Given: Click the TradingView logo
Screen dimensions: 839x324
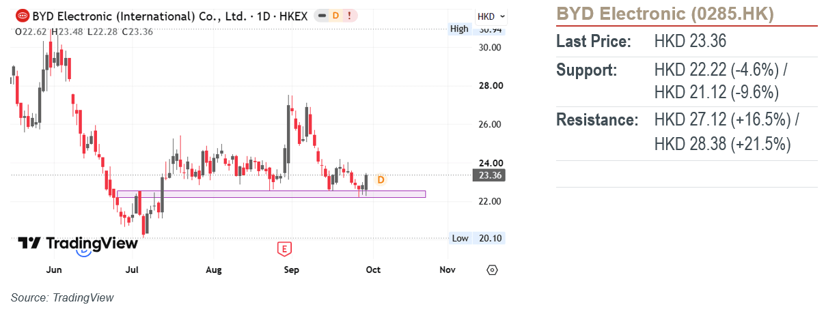Looking at the screenshot, I should pyautogui.click(x=77, y=243).
